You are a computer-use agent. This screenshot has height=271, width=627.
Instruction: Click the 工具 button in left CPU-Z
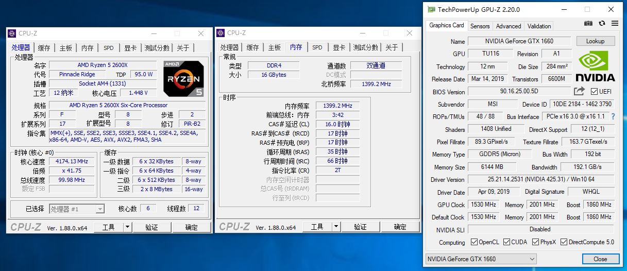[x=108, y=227]
